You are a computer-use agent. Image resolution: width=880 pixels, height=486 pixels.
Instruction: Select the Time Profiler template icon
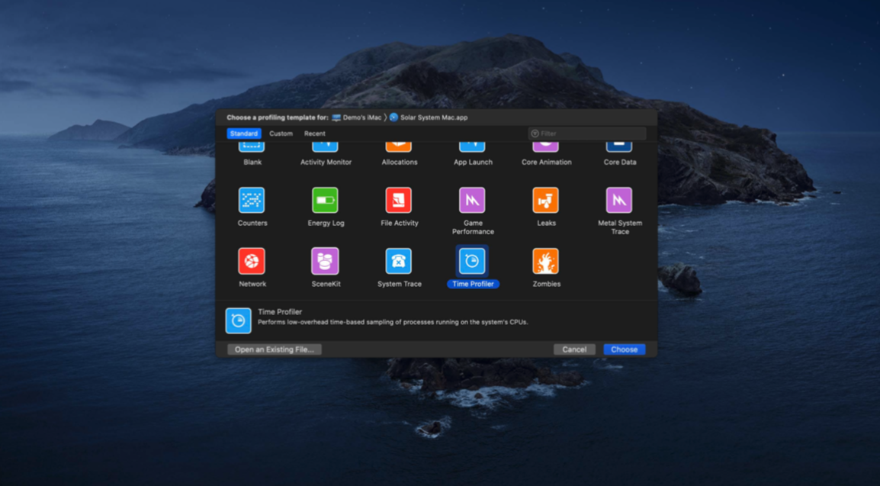(472, 261)
